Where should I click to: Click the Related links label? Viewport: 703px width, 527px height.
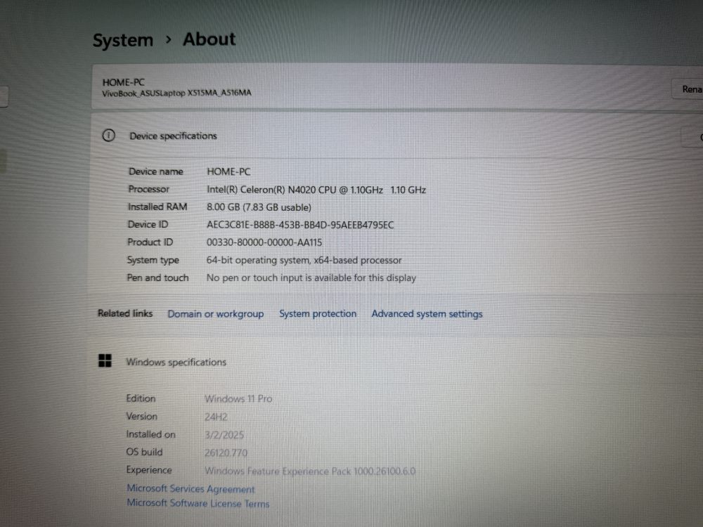(x=125, y=313)
